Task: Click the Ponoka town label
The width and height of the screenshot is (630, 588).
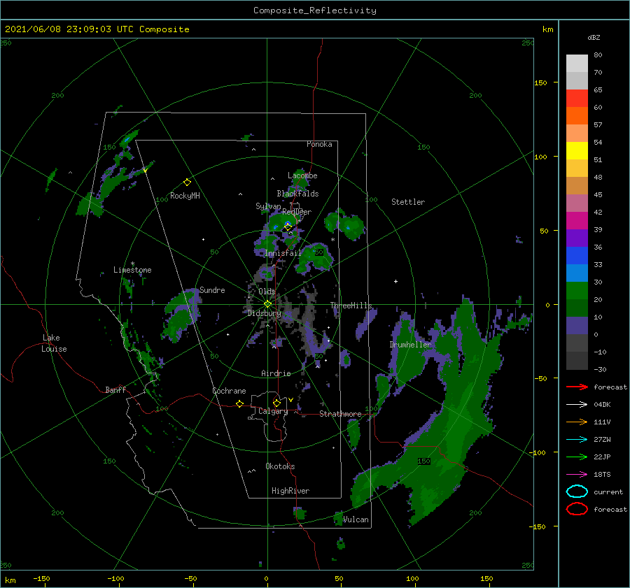Action: click(x=319, y=144)
